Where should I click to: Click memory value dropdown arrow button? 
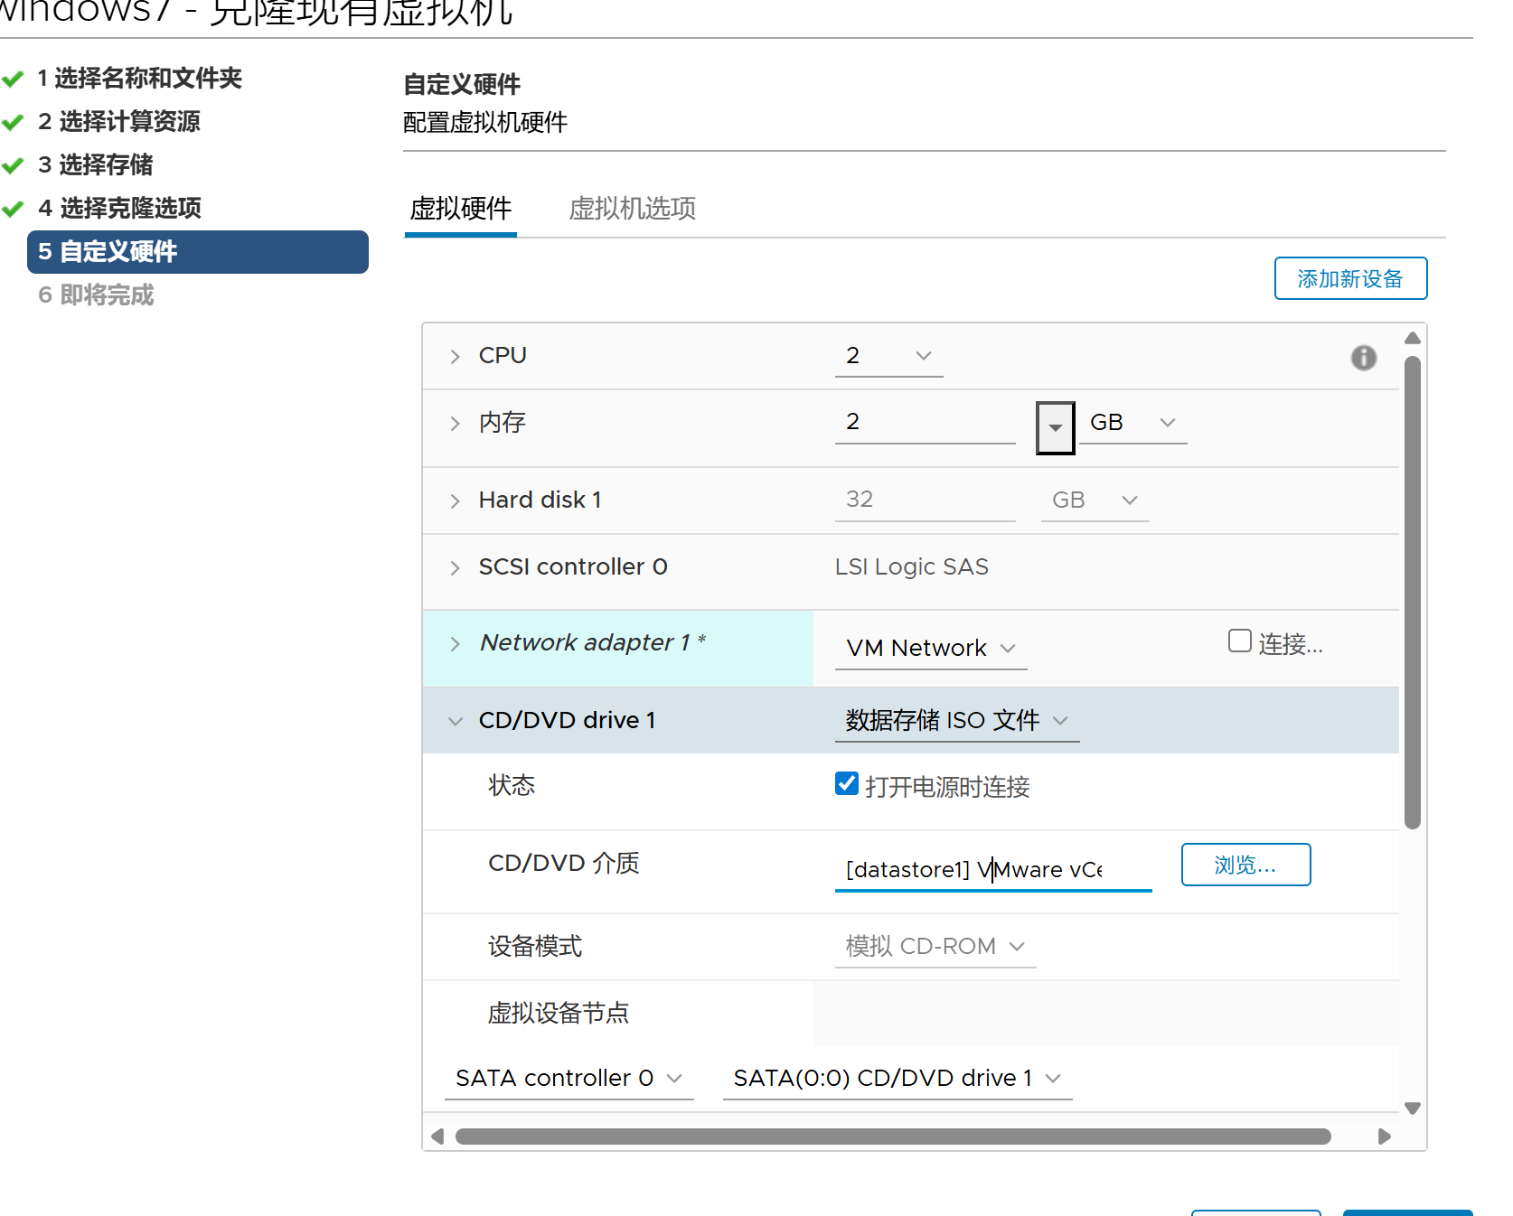(x=1055, y=427)
